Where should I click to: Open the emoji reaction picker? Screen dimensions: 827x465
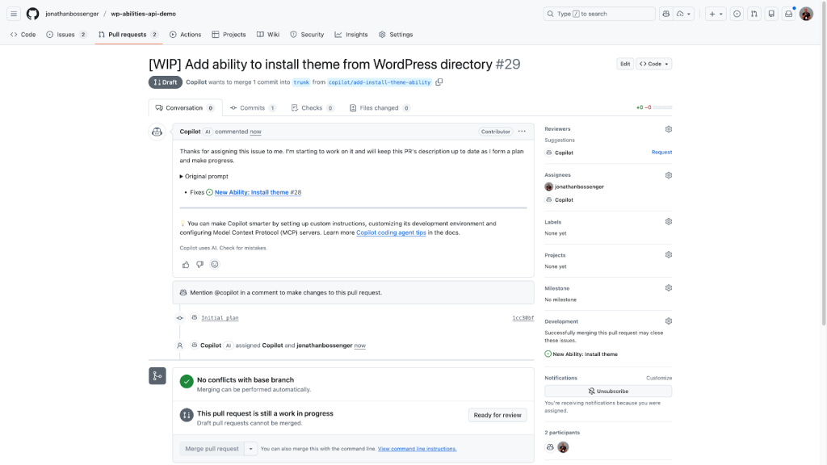(215, 264)
